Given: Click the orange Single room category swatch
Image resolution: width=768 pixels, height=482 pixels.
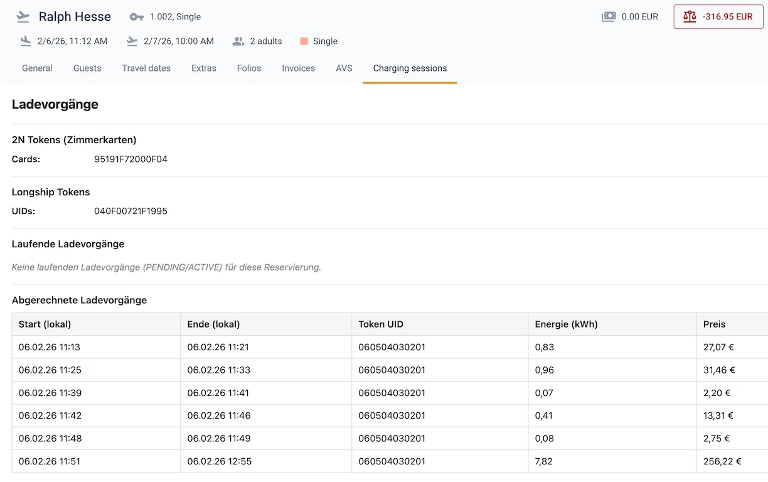Looking at the screenshot, I should [304, 41].
